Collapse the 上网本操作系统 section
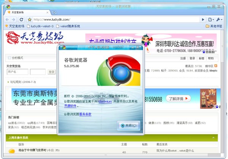228x159 pixels. click(213, 138)
